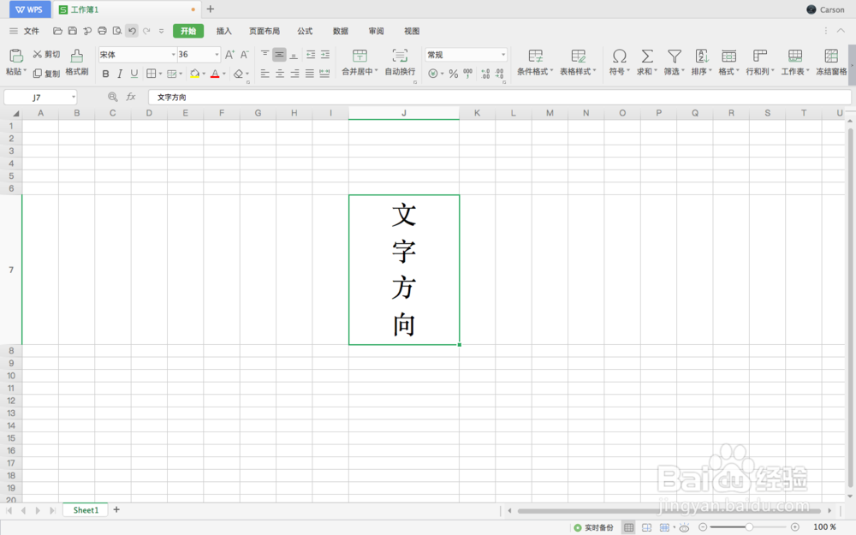Viewport: 856px width, 535px height.
Task: Toggle underline formatting
Action: click(134, 74)
